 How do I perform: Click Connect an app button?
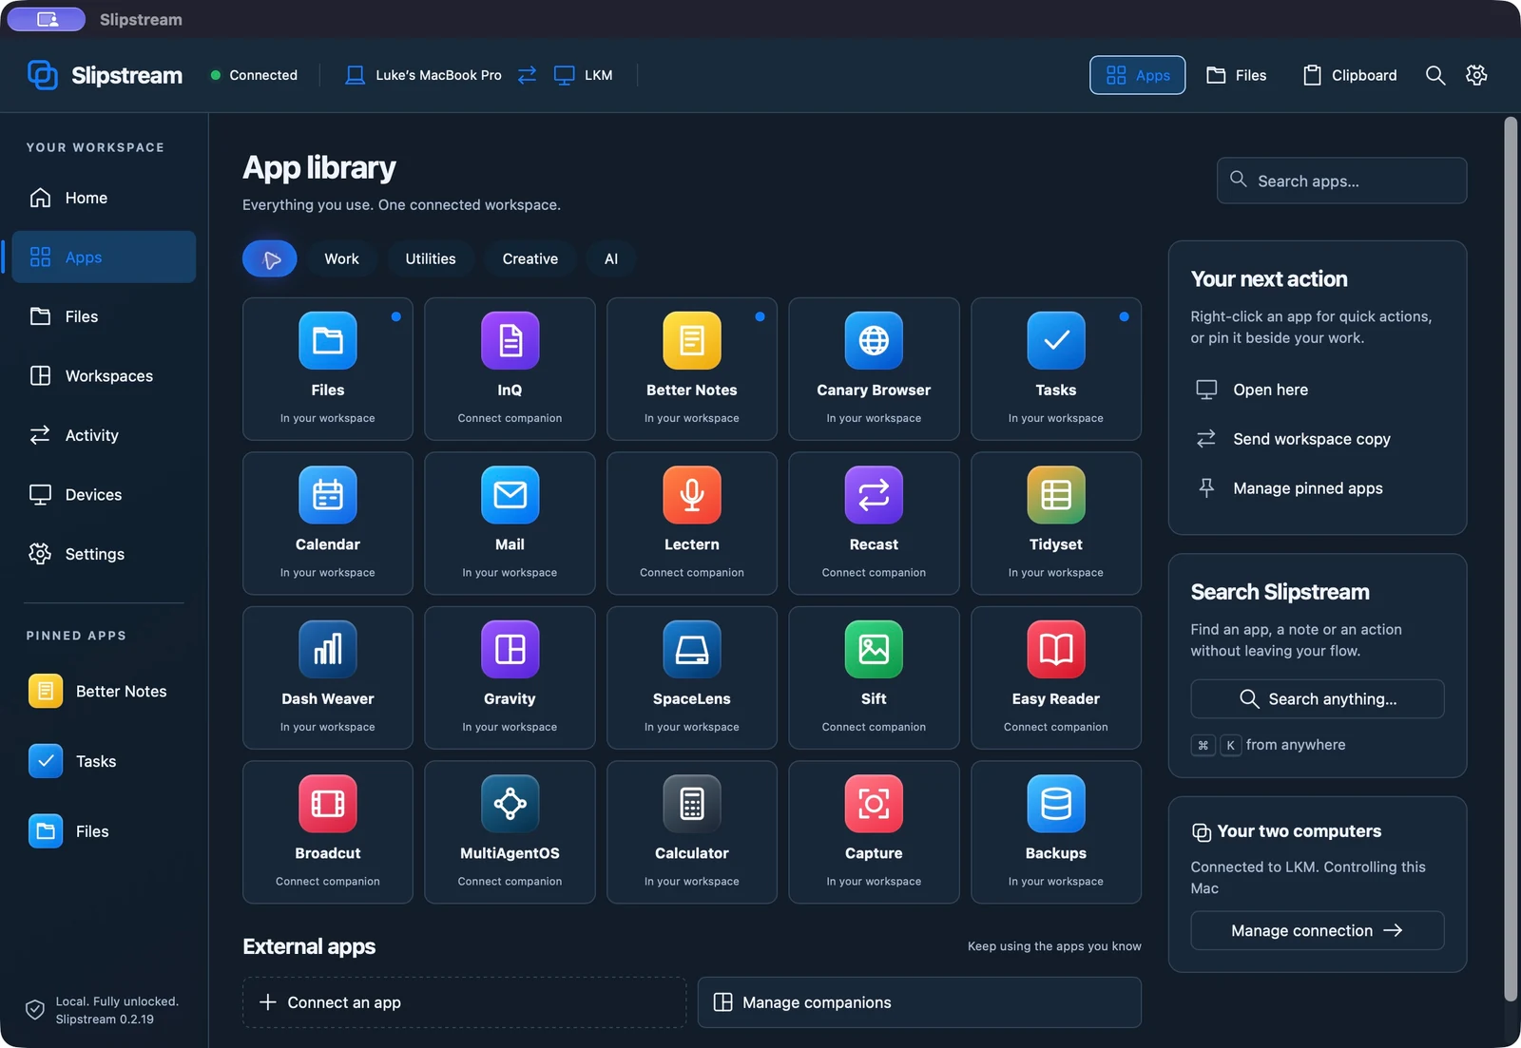[464, 1002]
